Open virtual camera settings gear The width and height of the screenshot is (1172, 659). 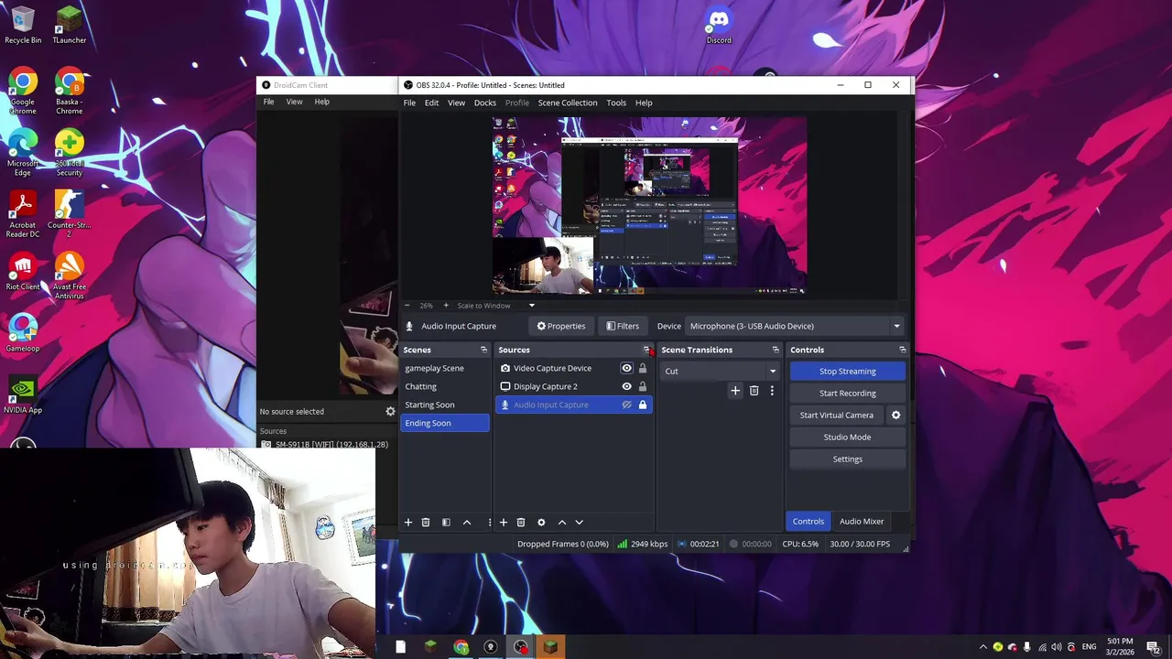[x=895, y=415]
